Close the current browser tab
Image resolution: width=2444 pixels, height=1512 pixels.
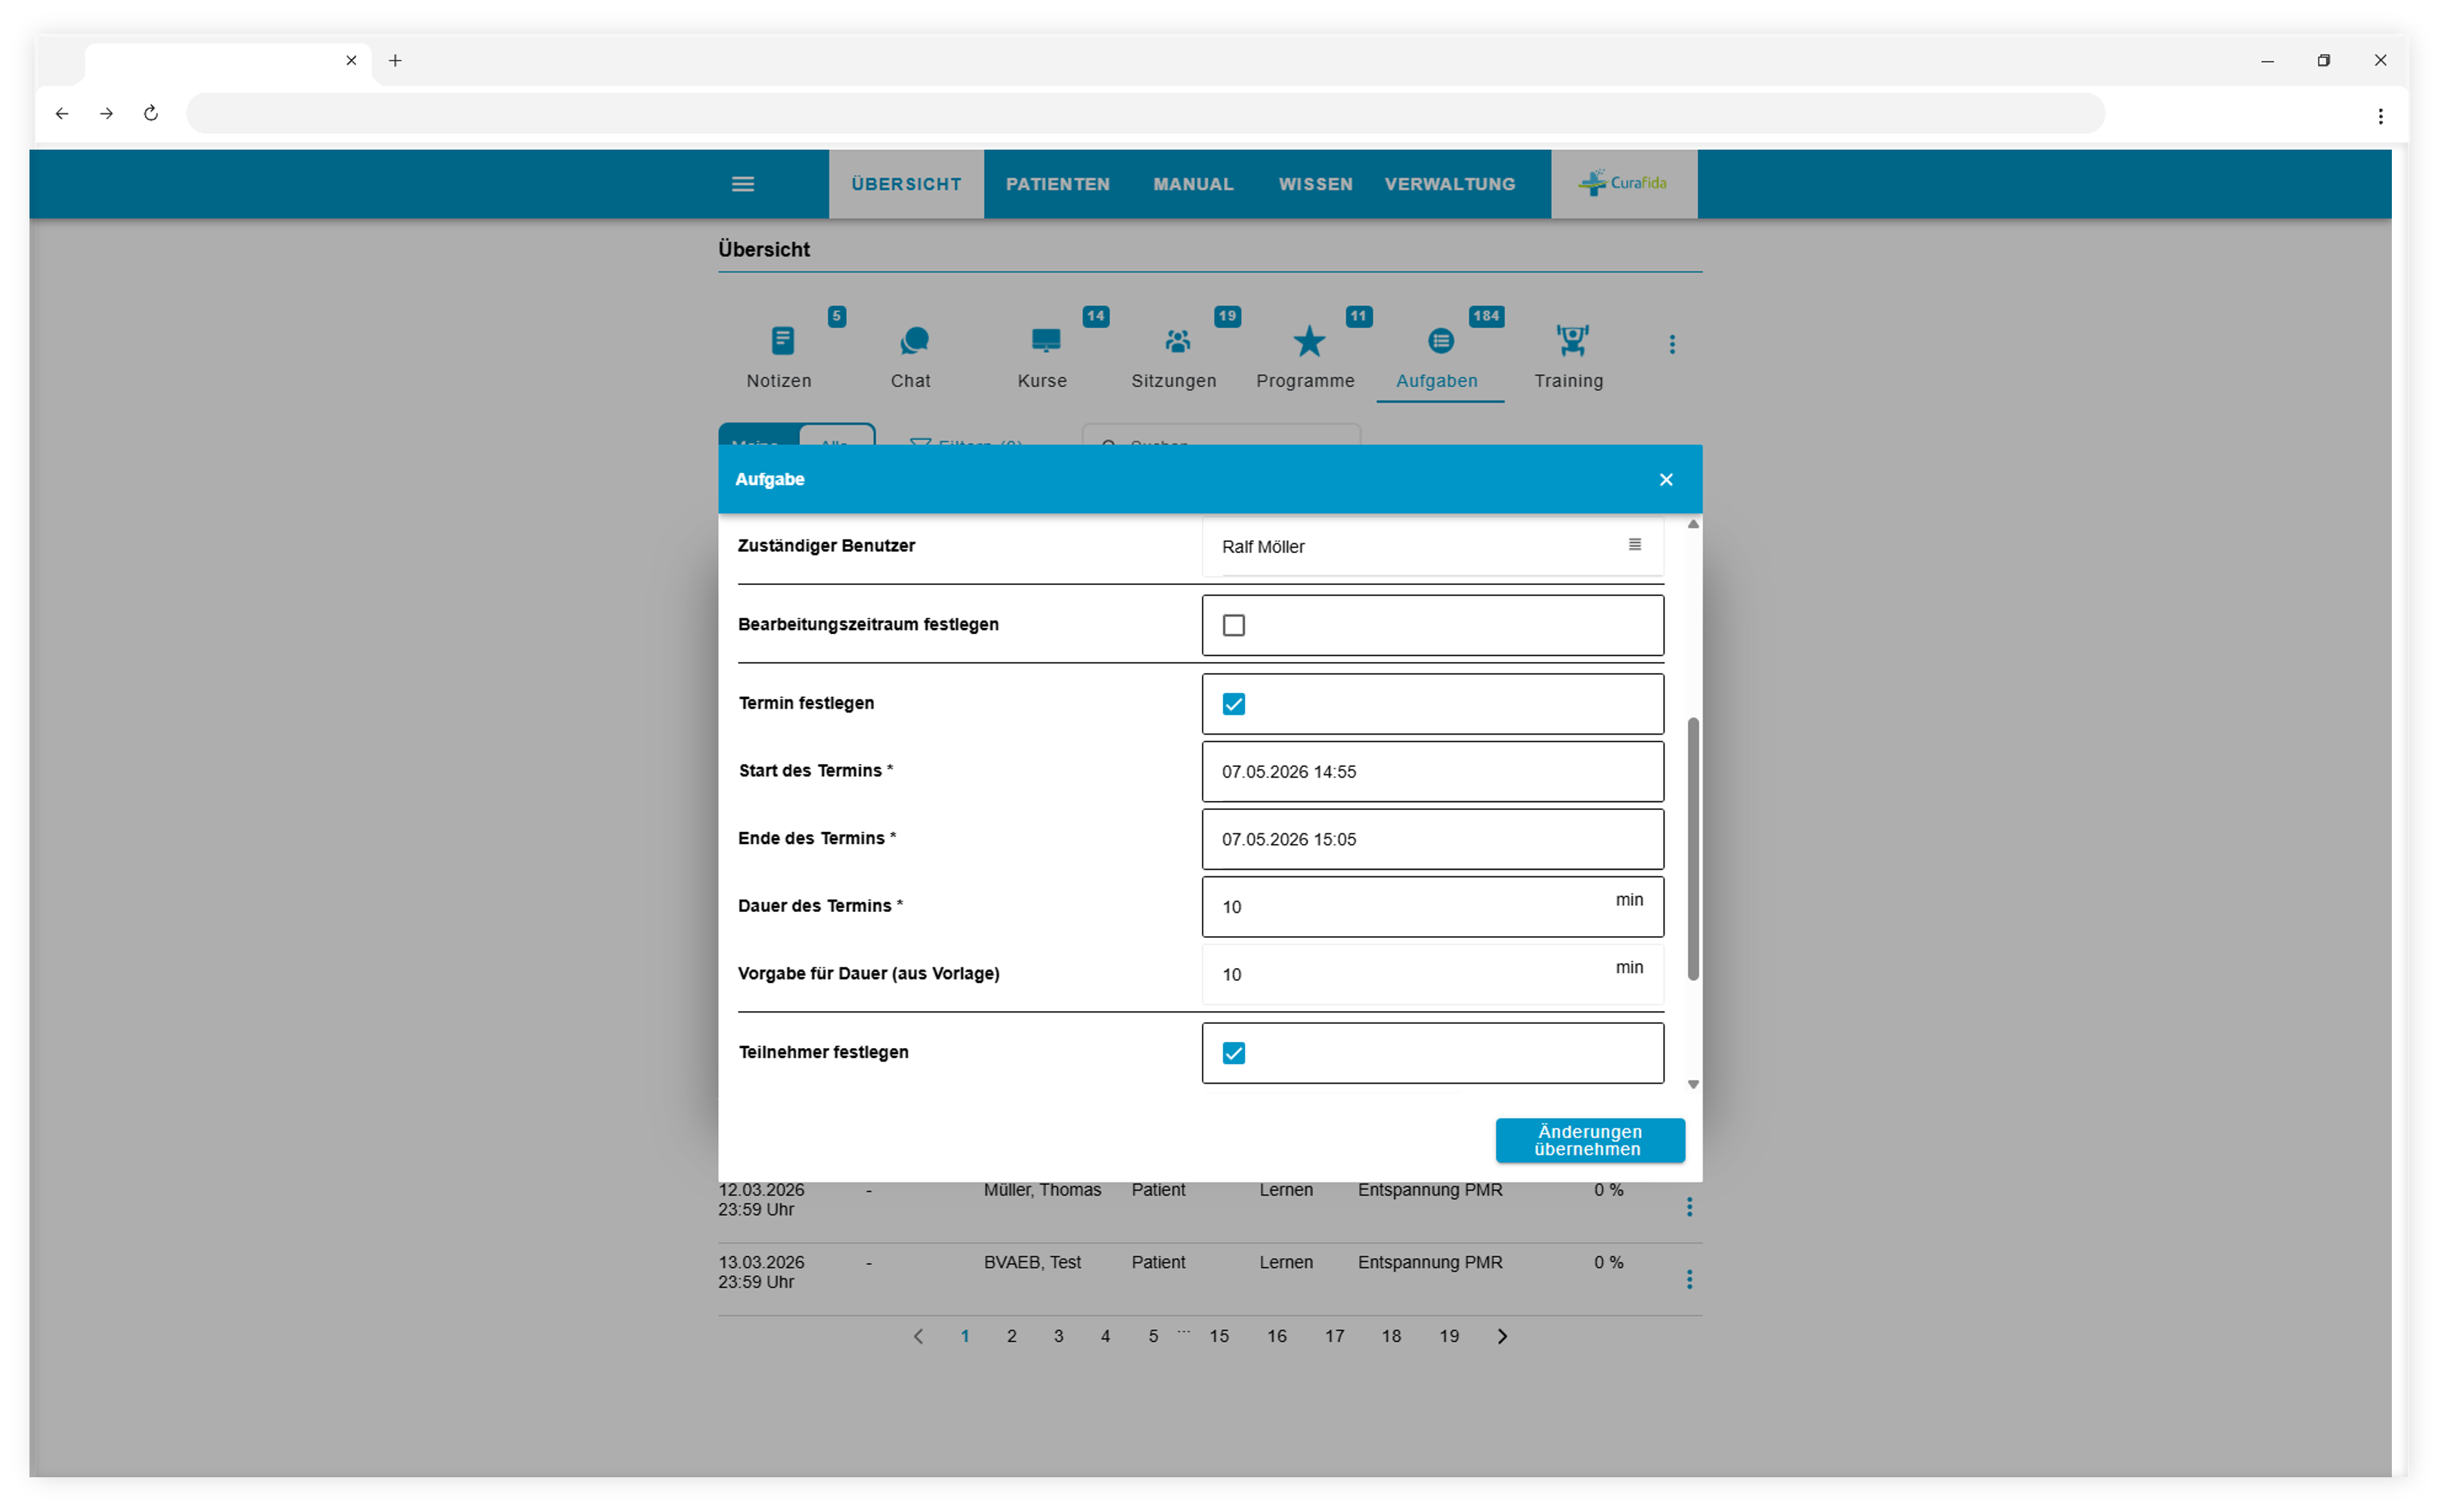(x=352, y=60)
